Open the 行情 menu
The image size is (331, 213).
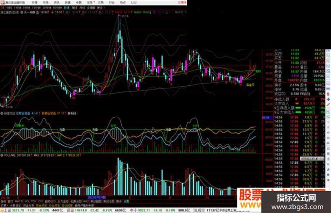point(34,2)
